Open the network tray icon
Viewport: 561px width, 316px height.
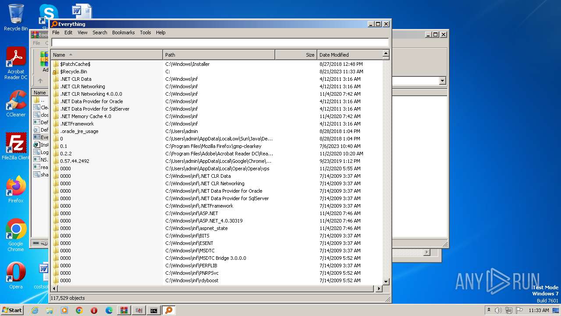tap(509, 310)
